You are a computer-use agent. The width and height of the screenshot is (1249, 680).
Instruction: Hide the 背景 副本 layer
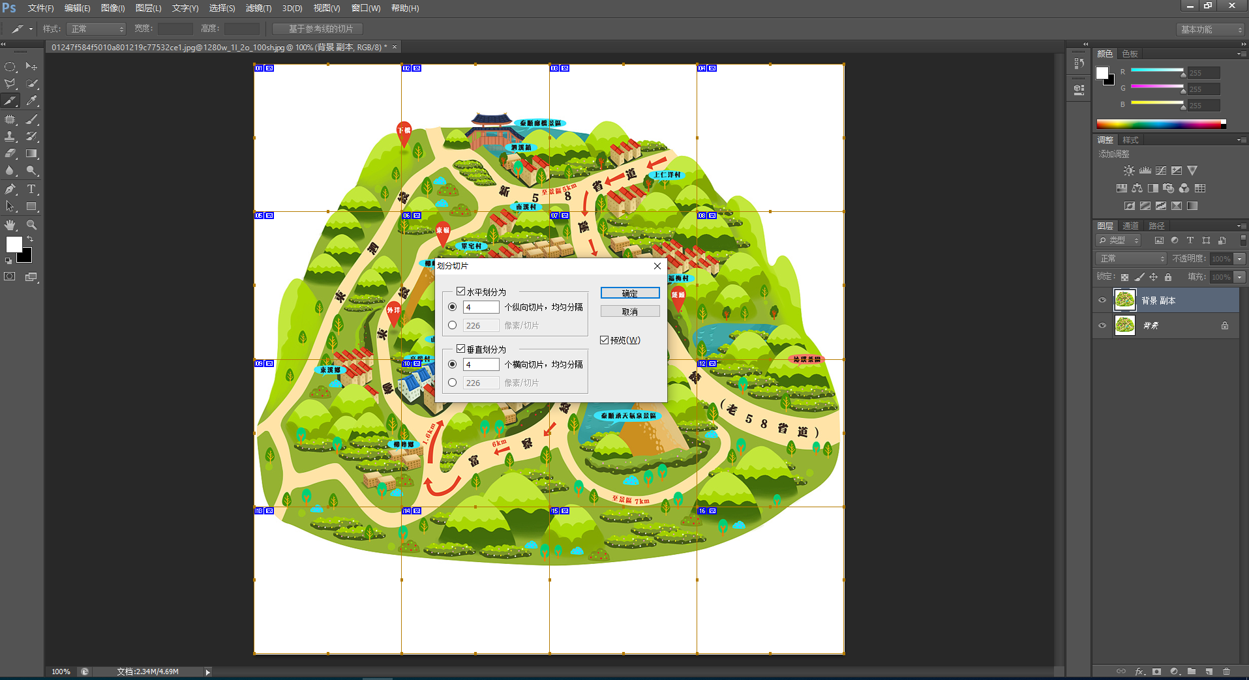(1102, 301)
